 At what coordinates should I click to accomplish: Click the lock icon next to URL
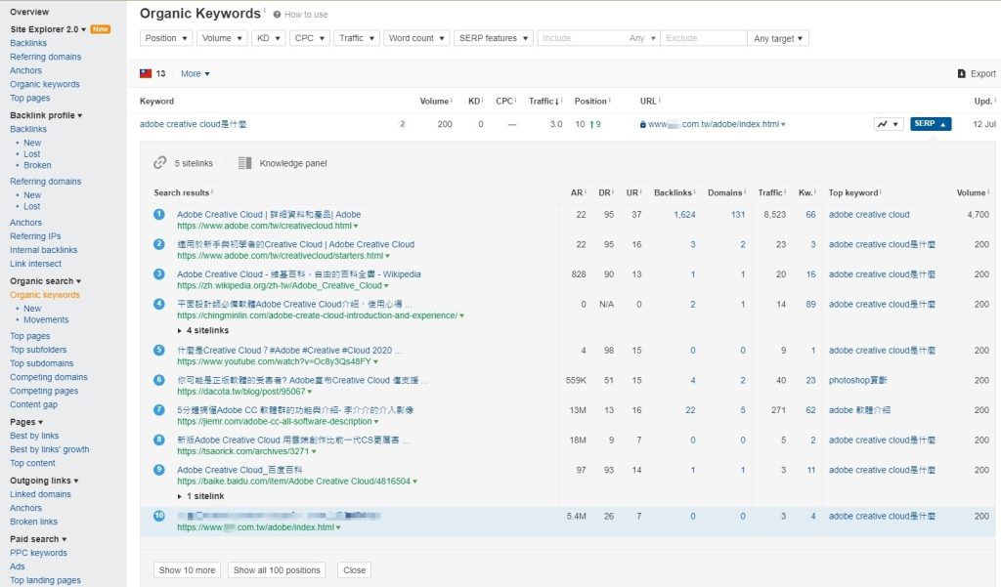click(643, 124)
